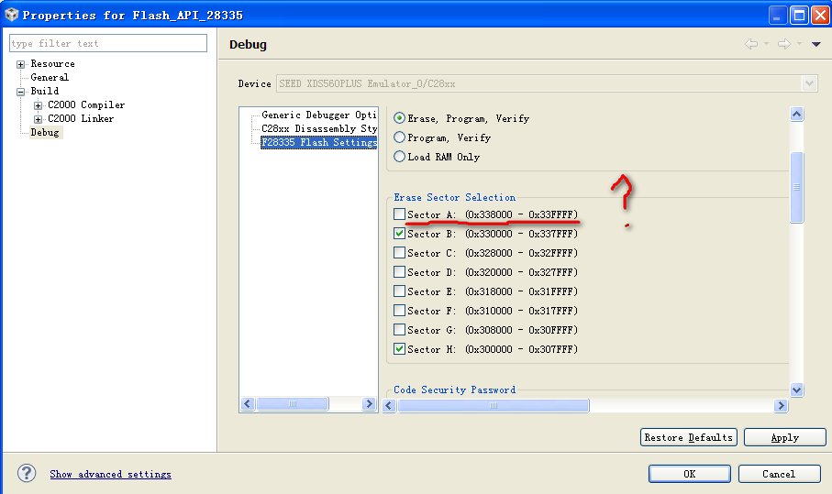Click the Code Security Password heading
Viewport: 832px width, 494px height.
point(455,390)
